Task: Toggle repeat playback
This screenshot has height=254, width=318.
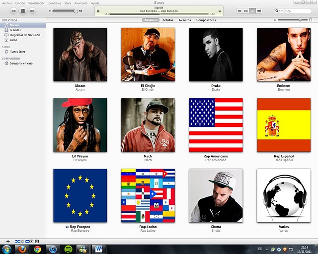Action: click(27, 241)
